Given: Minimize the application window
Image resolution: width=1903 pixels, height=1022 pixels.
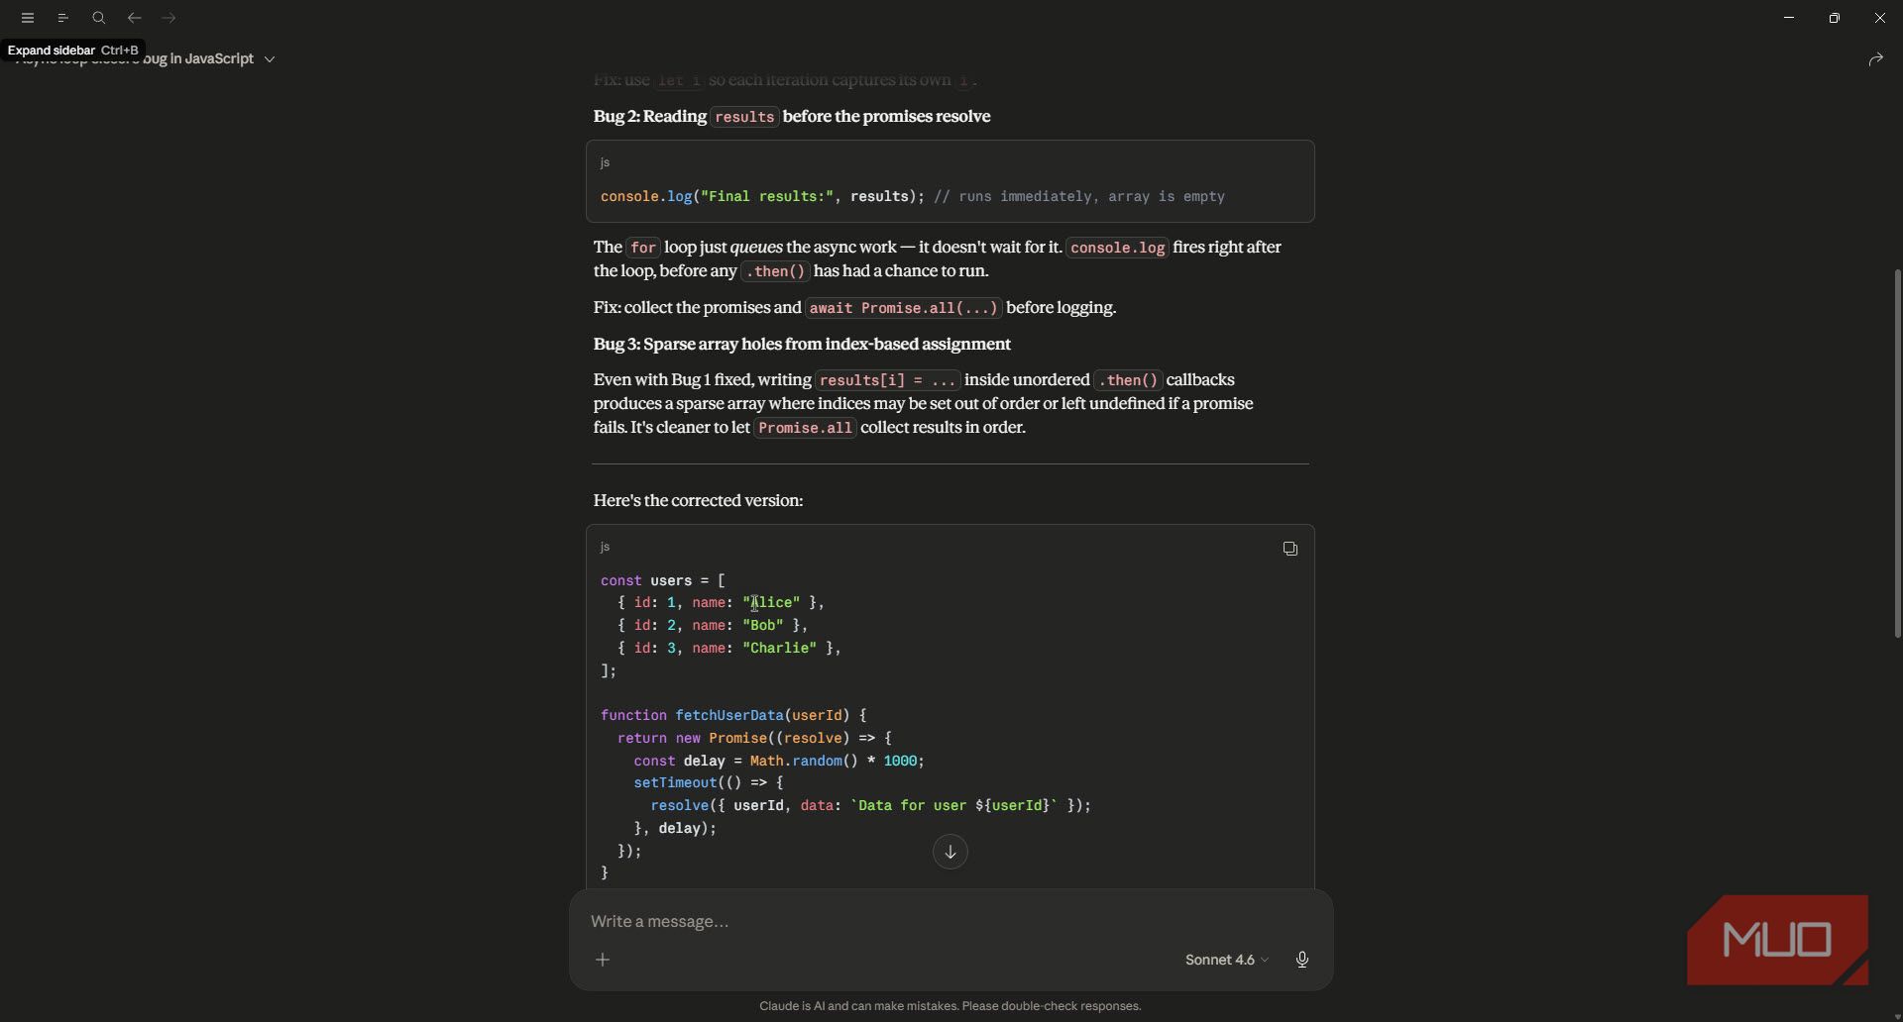Looking at the screenshot, I should (1789, 18).
